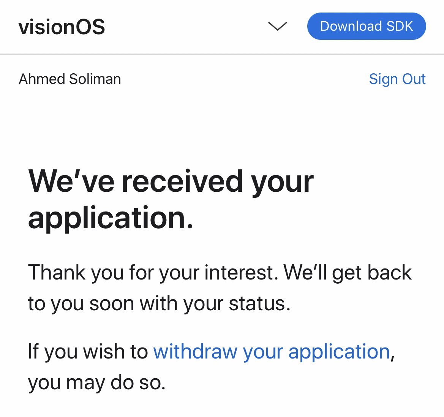Viewport: 444px width, 417px height.
Task: Click the "If you wish to" text
Action: [x=88, y=351]
